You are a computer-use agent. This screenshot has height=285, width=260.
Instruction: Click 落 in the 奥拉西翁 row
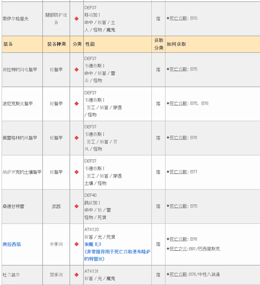pyautogui.click(x=158, y=244)
